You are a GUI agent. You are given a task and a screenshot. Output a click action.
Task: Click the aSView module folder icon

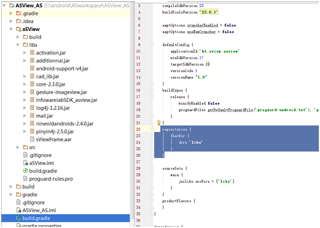coord(18,29)
